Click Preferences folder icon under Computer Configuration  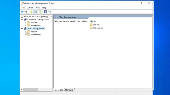(x=28, y=25)
